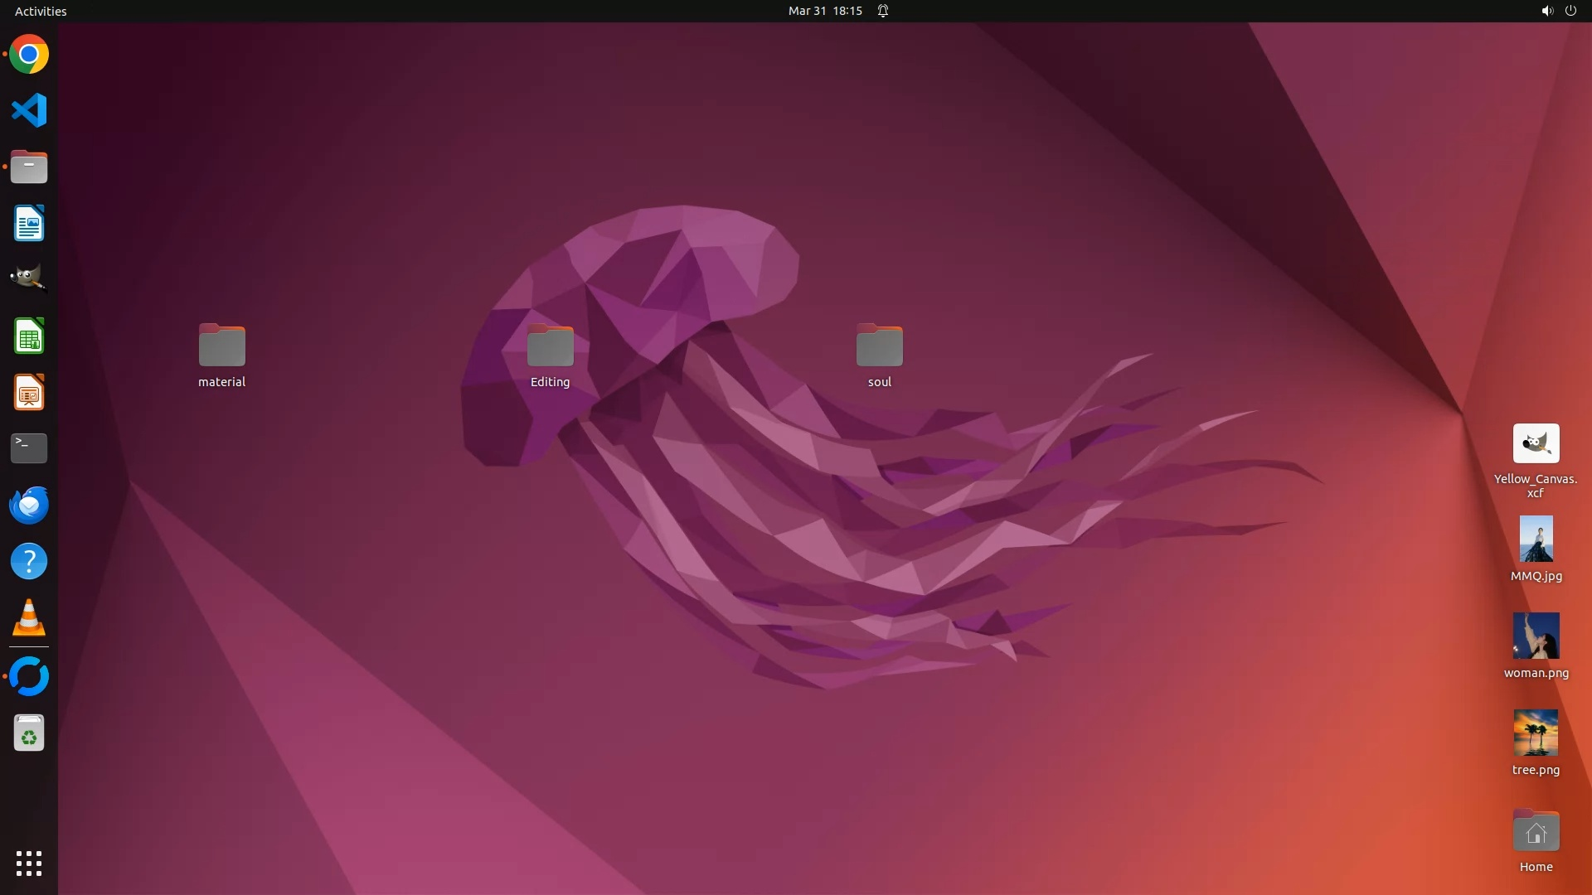Show Applications grid button

[29, 864]
